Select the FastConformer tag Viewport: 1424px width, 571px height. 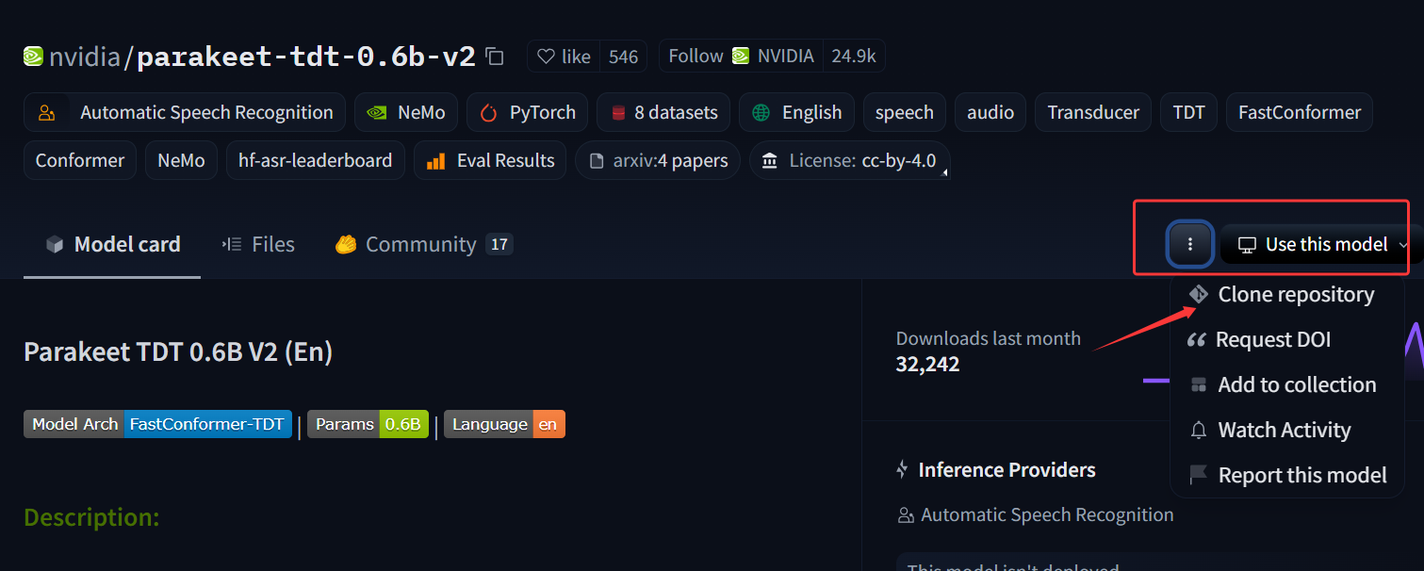click(1300, 112)
